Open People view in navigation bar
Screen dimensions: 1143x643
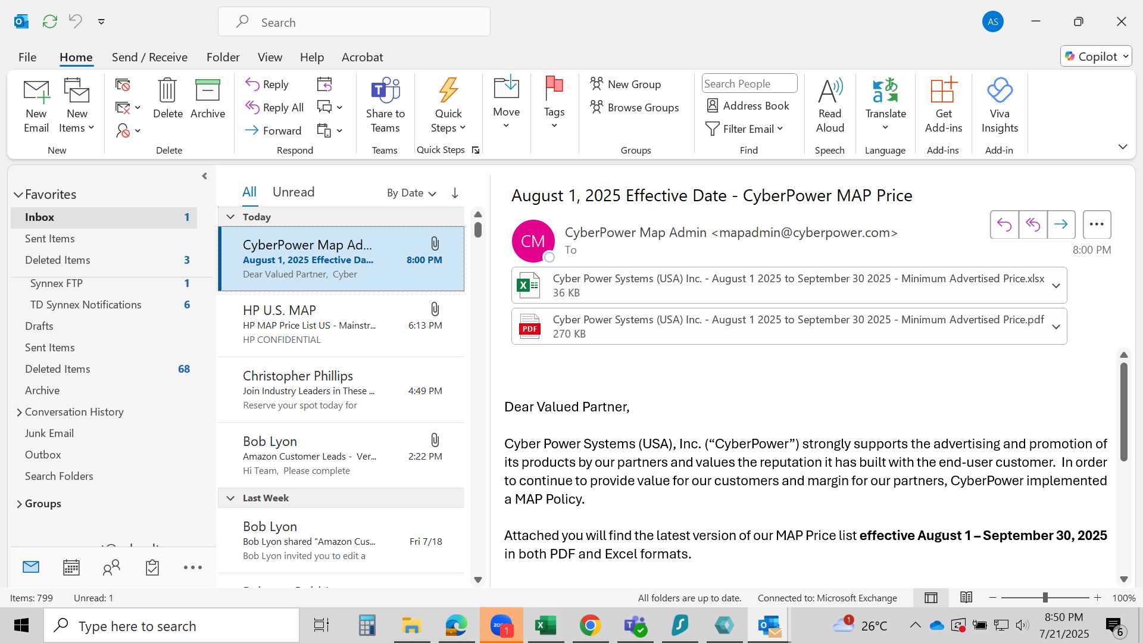[x=111, y=567]
